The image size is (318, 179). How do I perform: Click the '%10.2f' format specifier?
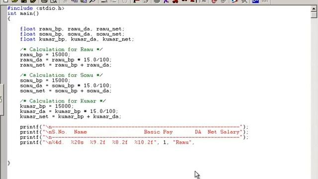(144, 143)
